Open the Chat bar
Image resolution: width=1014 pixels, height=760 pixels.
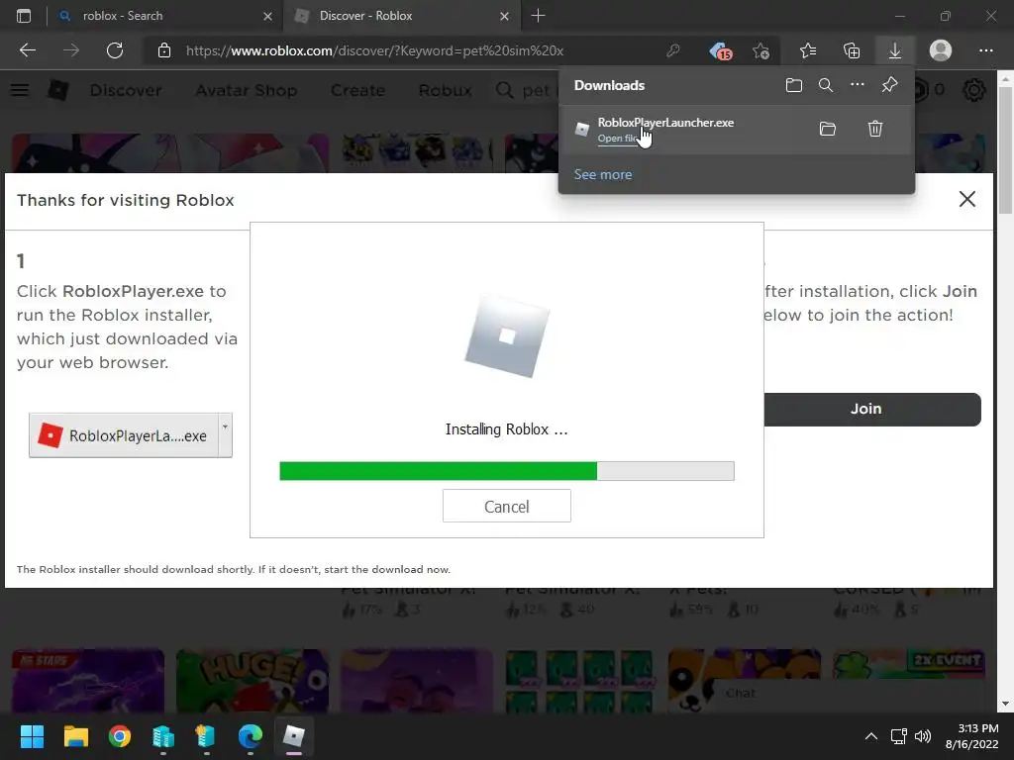click(x=849, y=694)
